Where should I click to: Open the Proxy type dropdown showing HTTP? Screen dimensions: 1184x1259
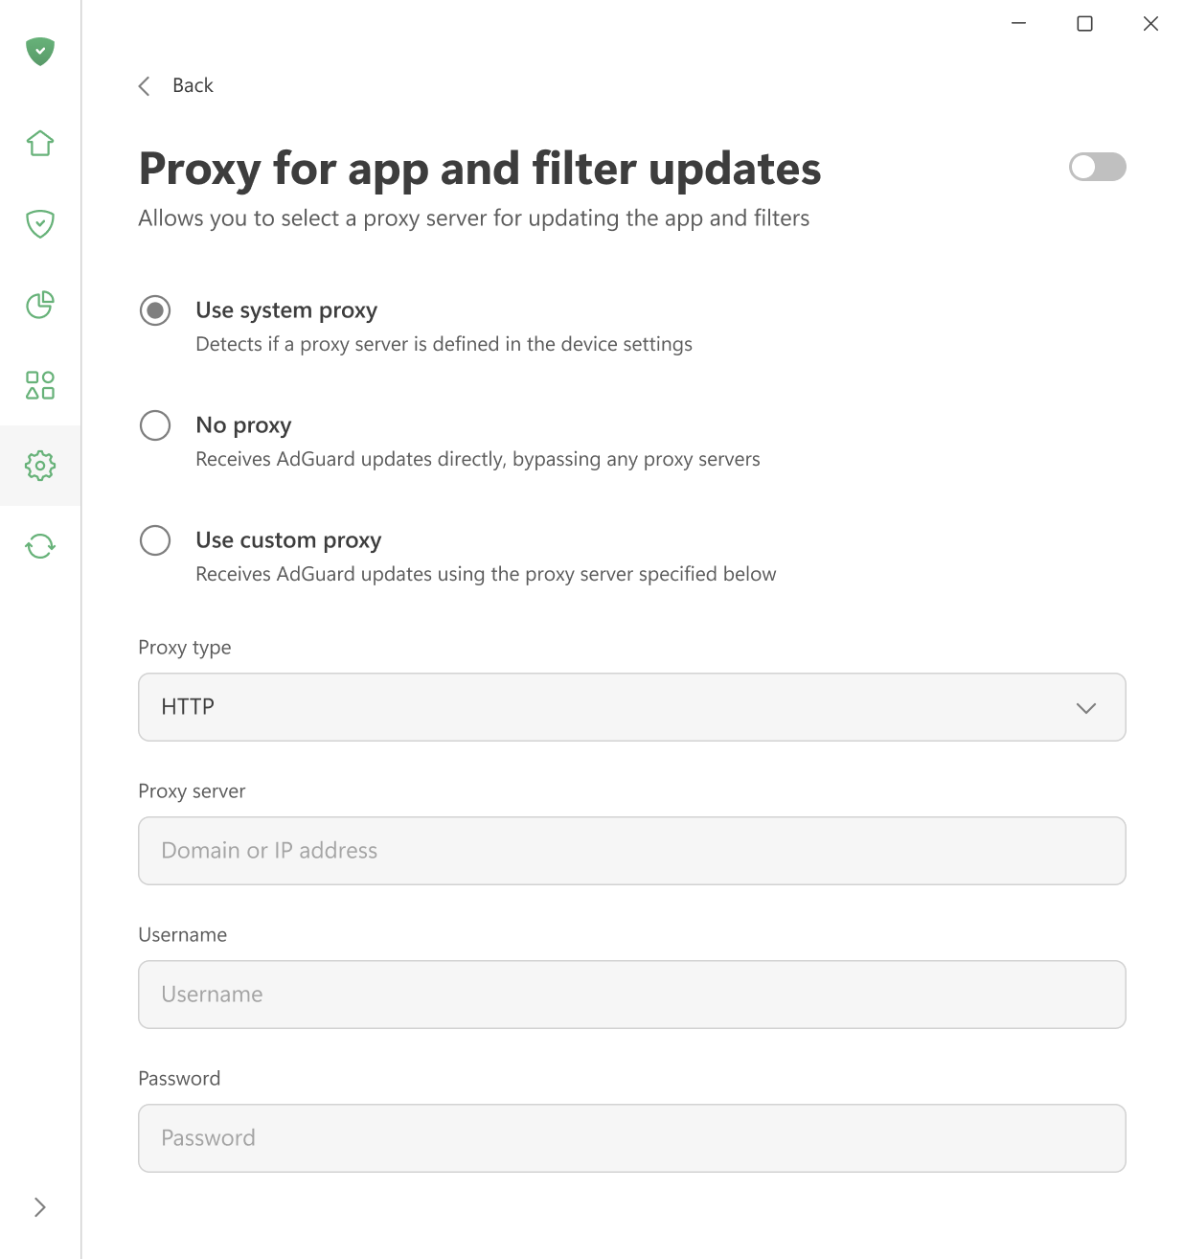(631, 707)
